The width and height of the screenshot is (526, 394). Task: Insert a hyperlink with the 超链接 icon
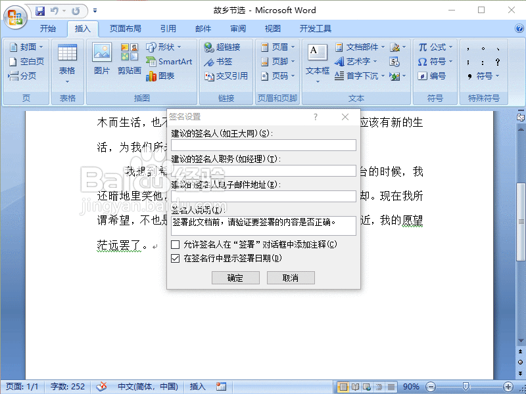pyautogui.click(x=223, y=46)
